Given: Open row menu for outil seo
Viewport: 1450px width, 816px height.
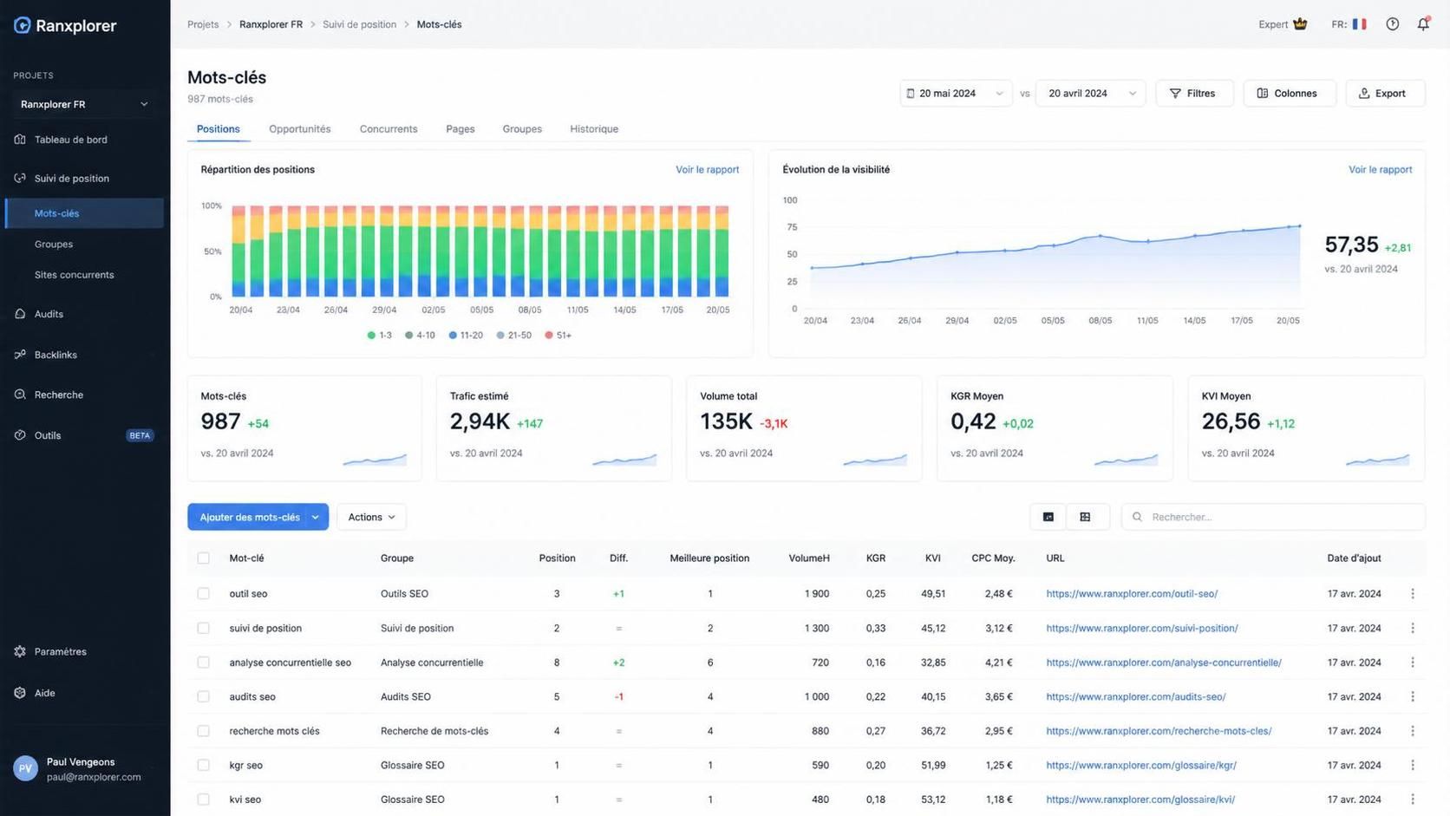Looking at the screenshot, I should (x=1413, y=594).
